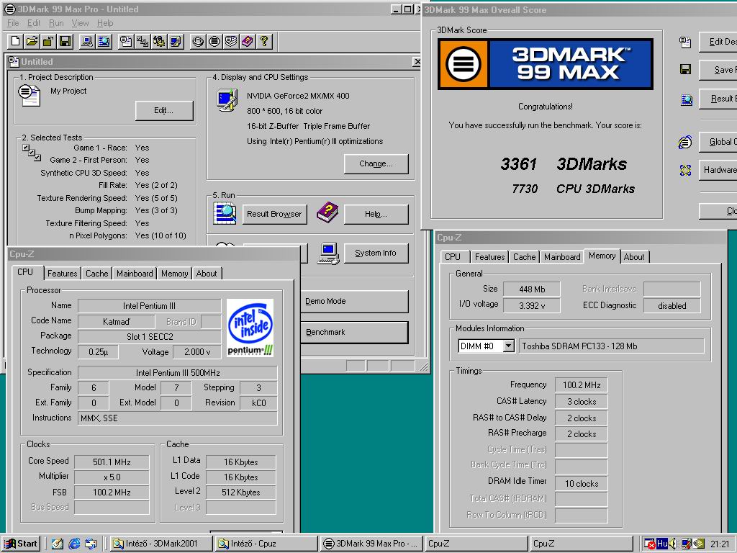Click the result browser icon in the Run section
Screen dimensions: 737x553
click(x=225, y=213)
